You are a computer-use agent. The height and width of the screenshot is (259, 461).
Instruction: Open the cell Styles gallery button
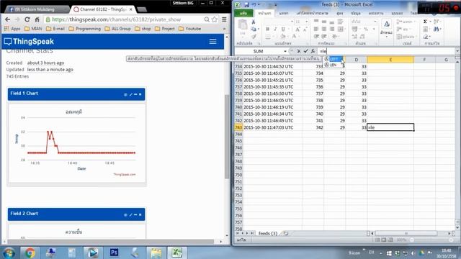coord(387,28)
